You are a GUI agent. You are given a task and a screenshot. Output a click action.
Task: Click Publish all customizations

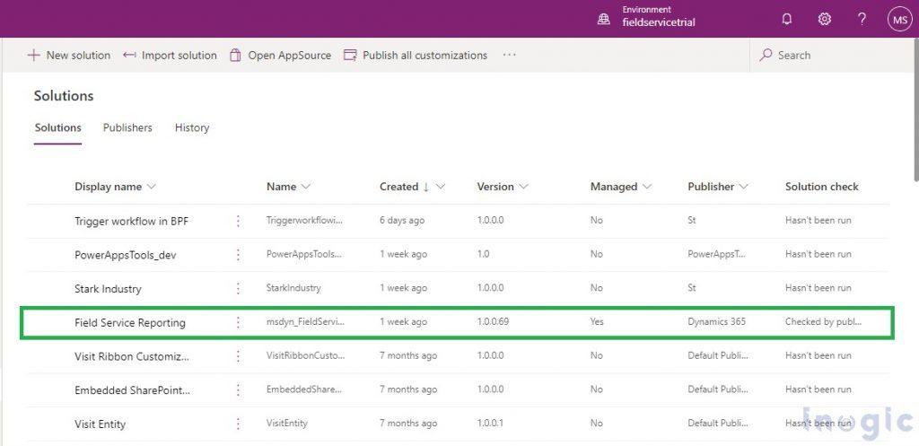tap(416, 55)
